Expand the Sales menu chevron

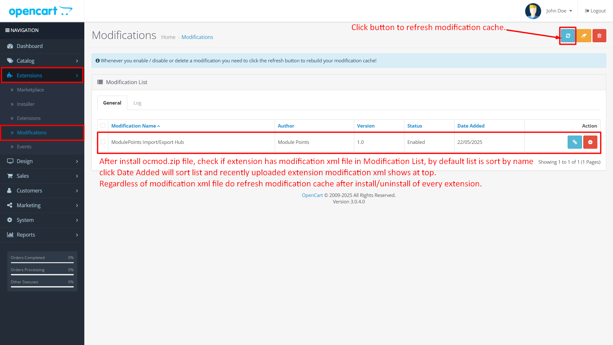(x=77, y=176)
